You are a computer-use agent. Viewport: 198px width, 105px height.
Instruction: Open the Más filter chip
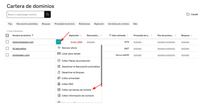[x=135, y=24]
